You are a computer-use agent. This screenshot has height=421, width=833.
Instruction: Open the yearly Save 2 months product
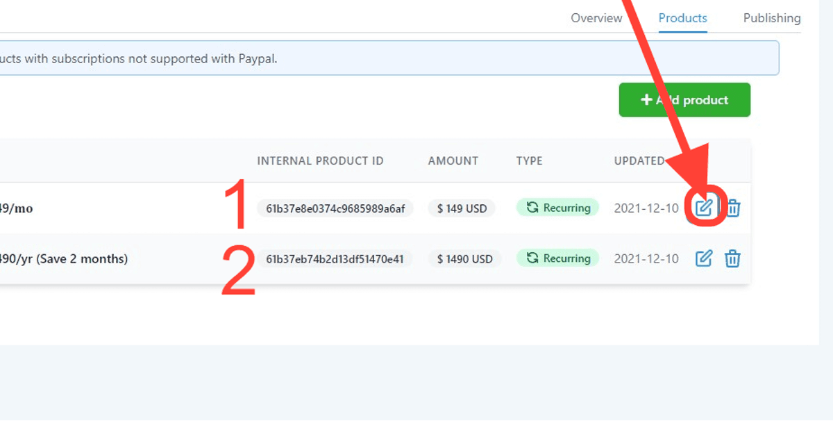64,259
